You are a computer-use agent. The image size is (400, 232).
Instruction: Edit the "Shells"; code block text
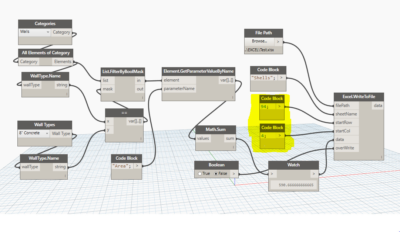[x=264, y=78]
